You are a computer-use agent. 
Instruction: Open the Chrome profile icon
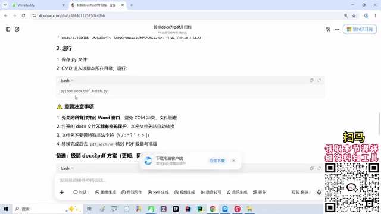366,15
